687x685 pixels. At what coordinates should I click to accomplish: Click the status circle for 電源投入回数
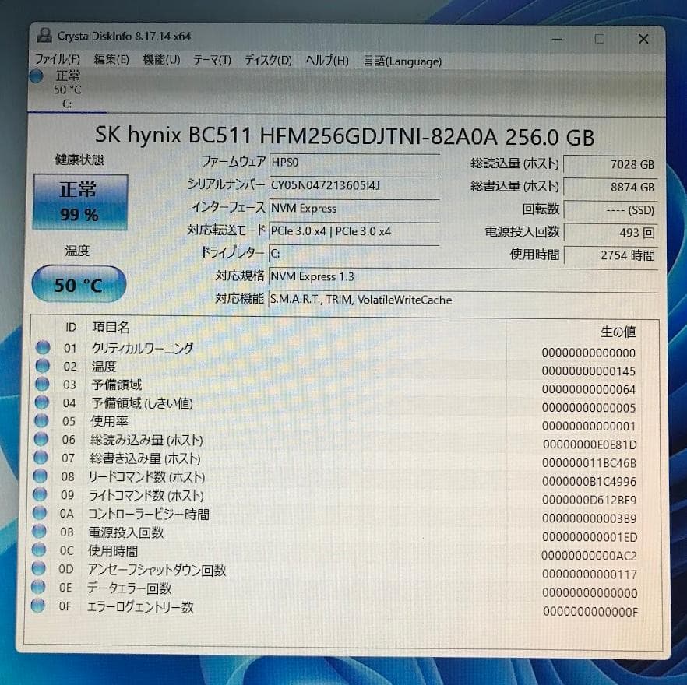42,533
